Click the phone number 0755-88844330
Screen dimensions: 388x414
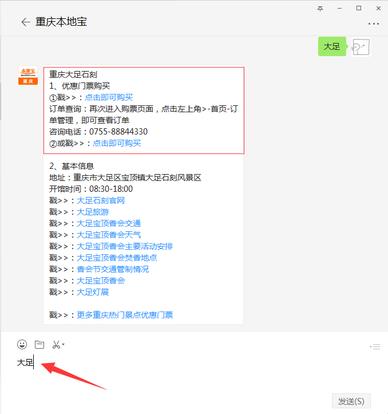coord(118,132)
